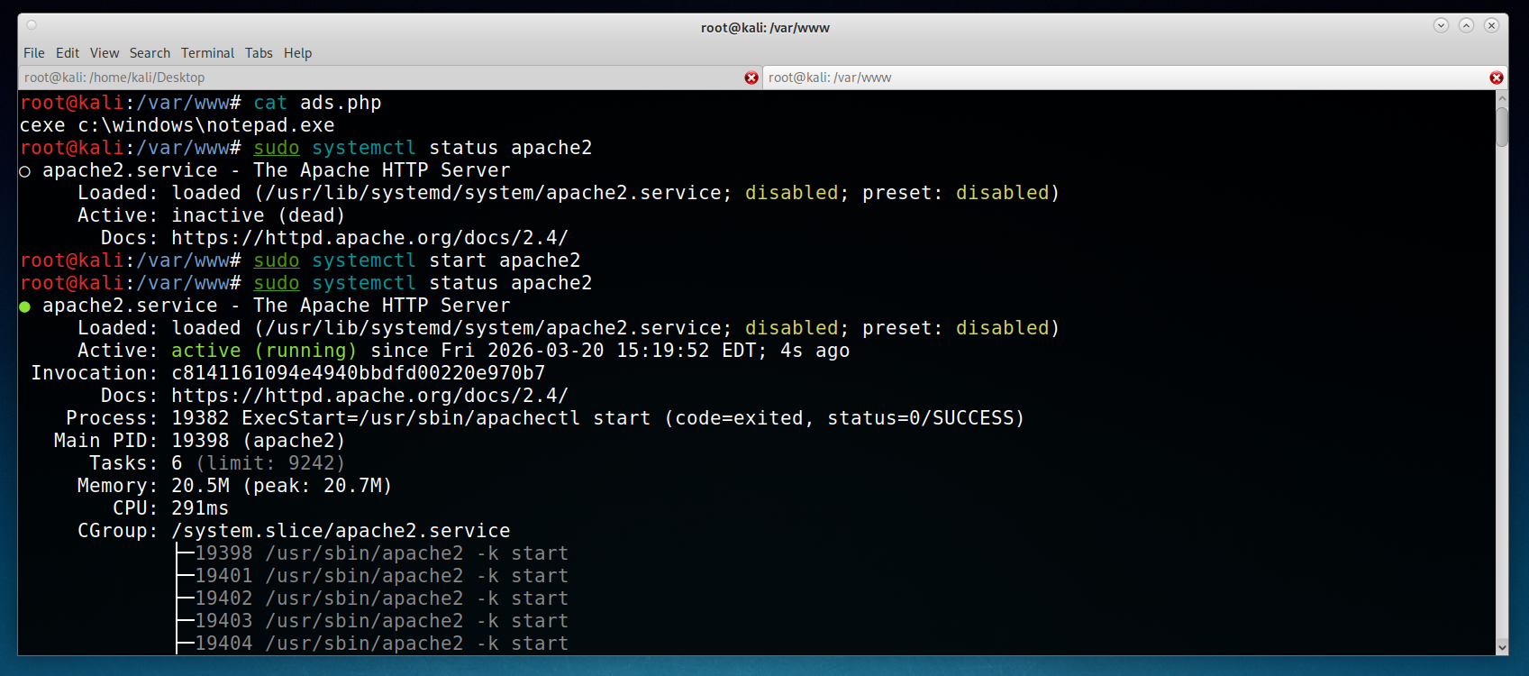Minimize the terminal window
The height and width of the screenshot is (676, 1529).
tap(1441, 25)
